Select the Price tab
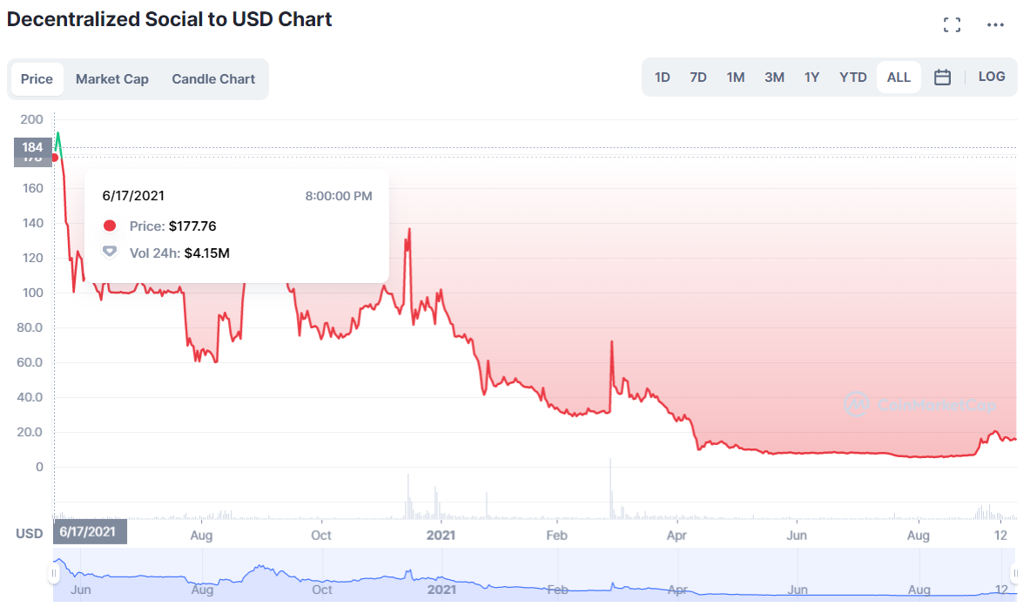 tap(37, 79)
